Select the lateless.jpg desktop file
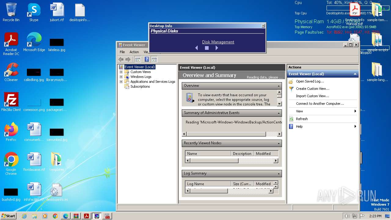The height and width of the screenshot is (220, 391). pos(57,45)
